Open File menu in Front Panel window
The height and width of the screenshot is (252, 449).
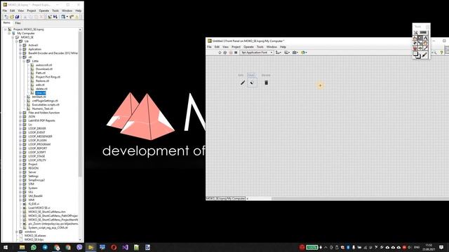(x=209, y=47)
